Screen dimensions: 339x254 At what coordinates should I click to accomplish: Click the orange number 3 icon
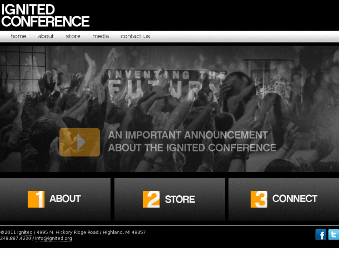pyautogui.click(x=259, y=199)
